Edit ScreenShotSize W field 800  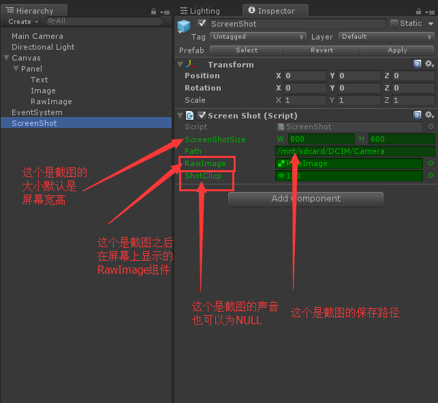click(x=322, y=139)
